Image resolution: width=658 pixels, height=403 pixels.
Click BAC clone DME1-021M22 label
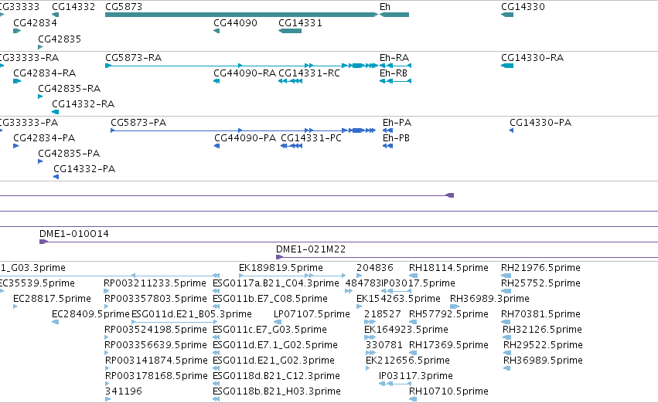click(x=311, y=249)
